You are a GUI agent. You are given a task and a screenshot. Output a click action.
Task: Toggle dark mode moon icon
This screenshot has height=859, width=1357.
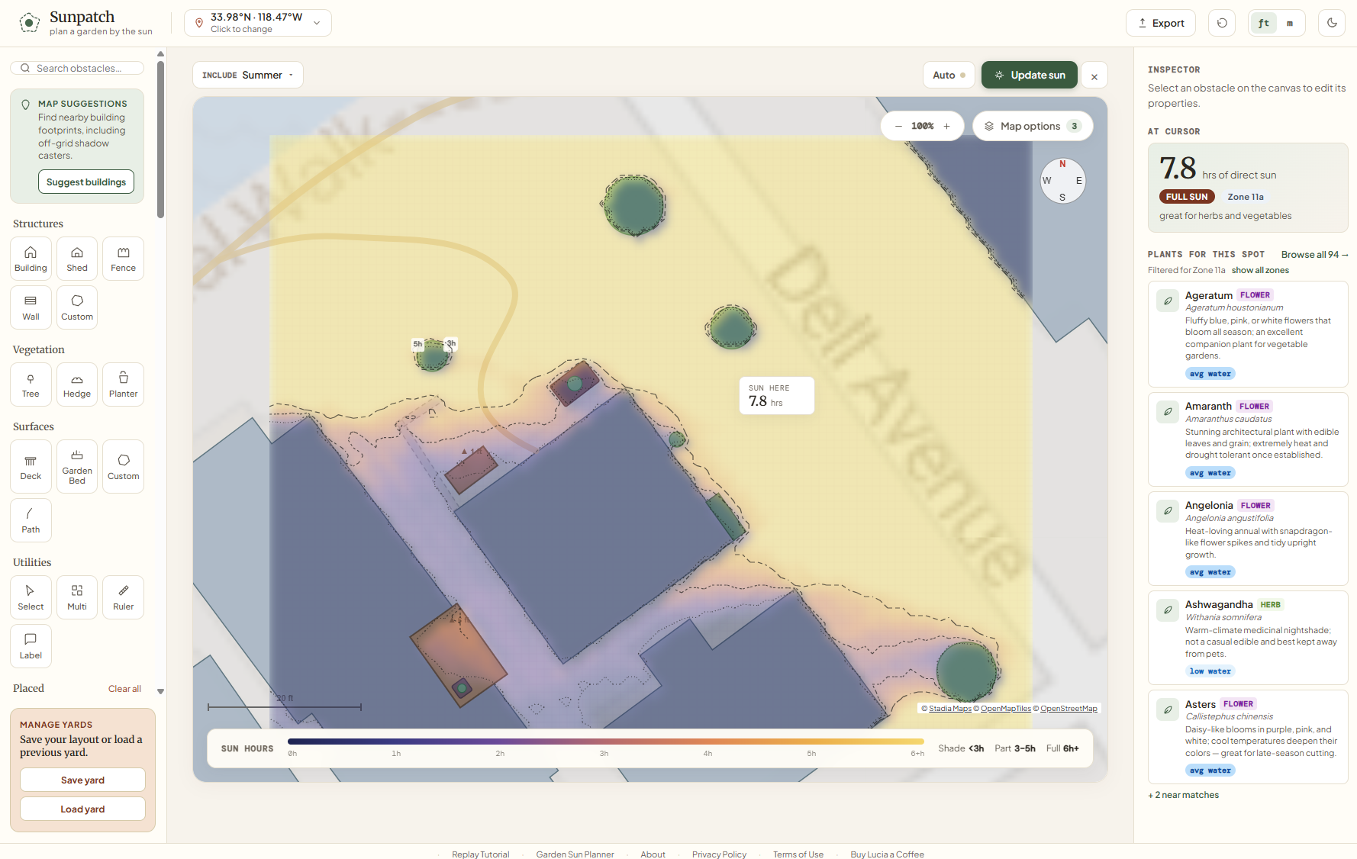pyautogui.click(x=1332, y=23)
